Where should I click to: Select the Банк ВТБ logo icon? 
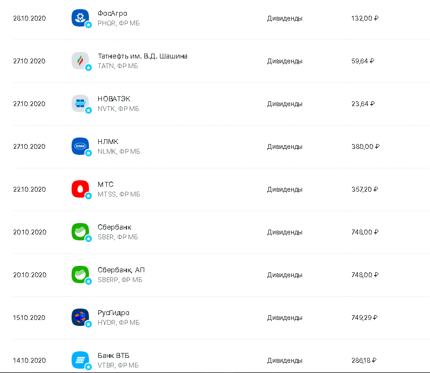click(80, 360)
